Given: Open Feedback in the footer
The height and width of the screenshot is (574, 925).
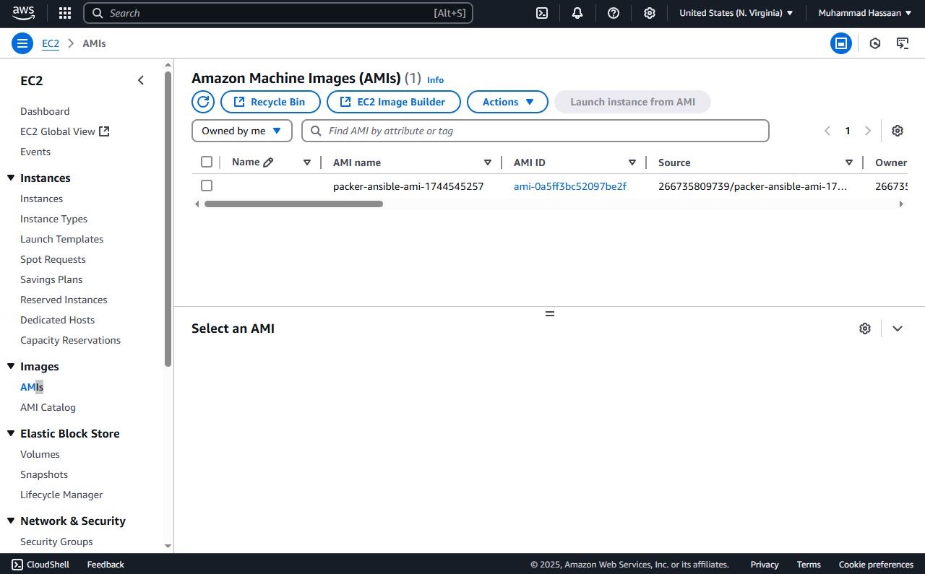Looking at the screenshot, I should (106, 565).
